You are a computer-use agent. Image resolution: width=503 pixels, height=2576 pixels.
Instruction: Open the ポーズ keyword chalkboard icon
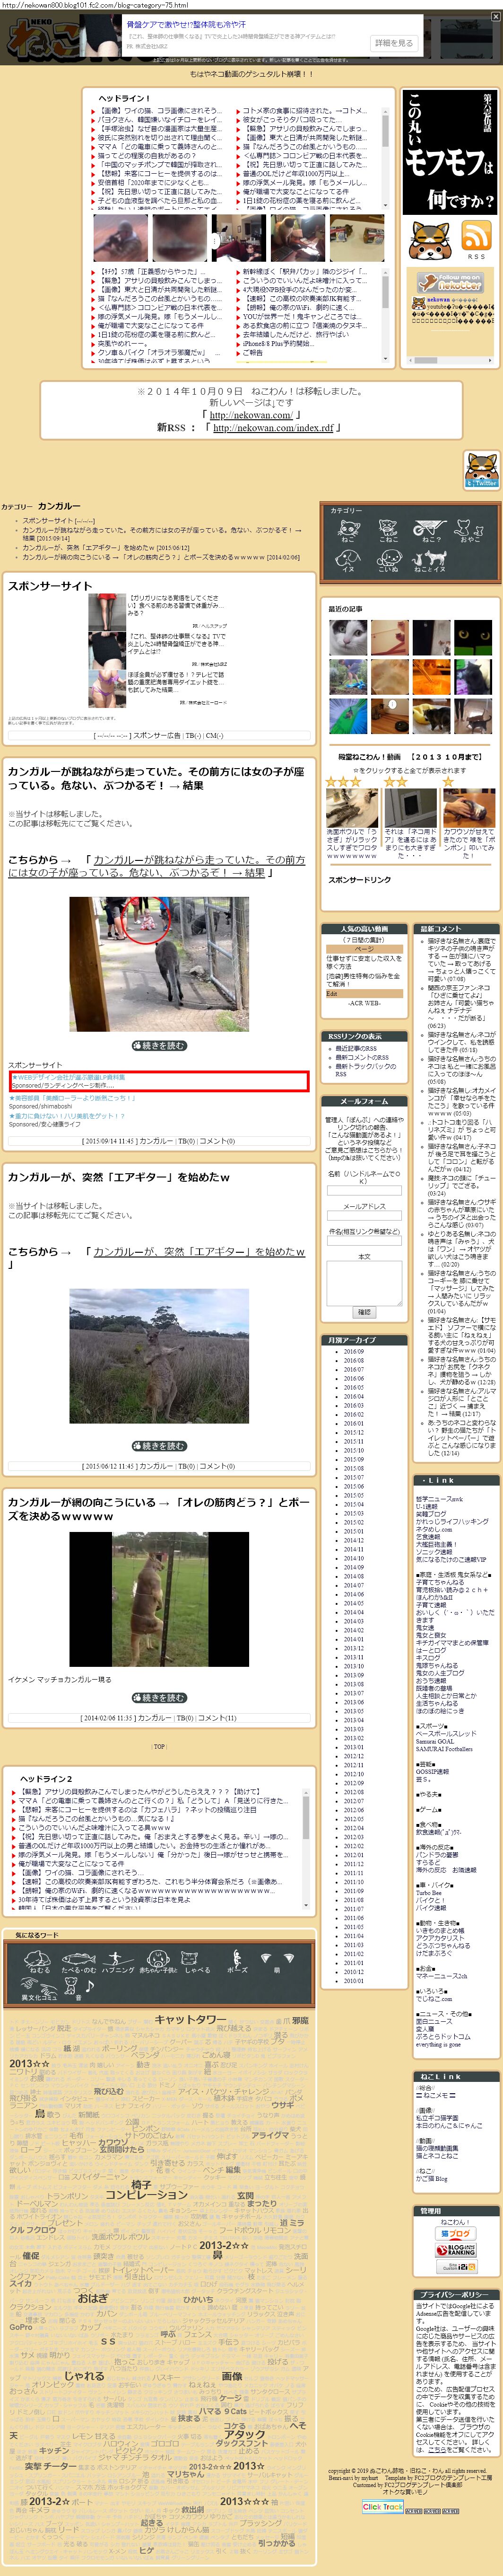[x=237, y=1962]
